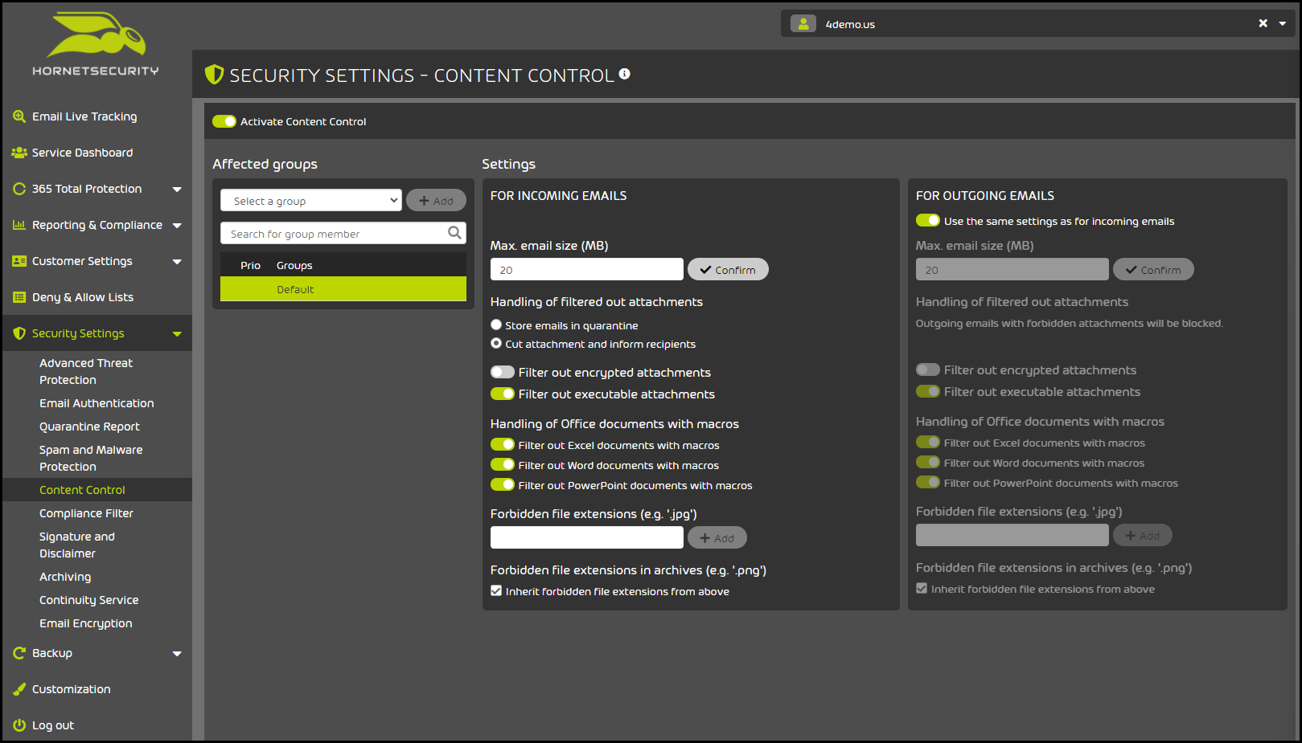
Task: Disable Filter out executable attachments for incoming
Action: [503, 394]
